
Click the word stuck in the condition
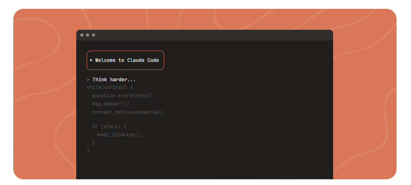[x=111, y=127]
